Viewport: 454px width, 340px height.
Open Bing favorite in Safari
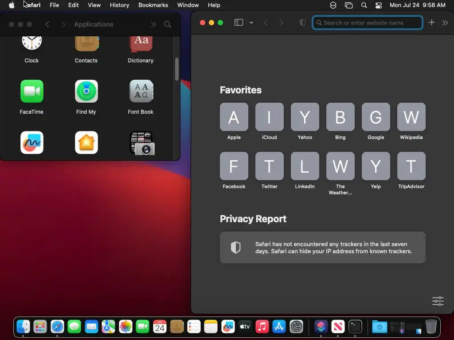pos(340,117)
